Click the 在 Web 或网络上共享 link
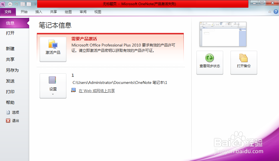 (x=97, y=91)
